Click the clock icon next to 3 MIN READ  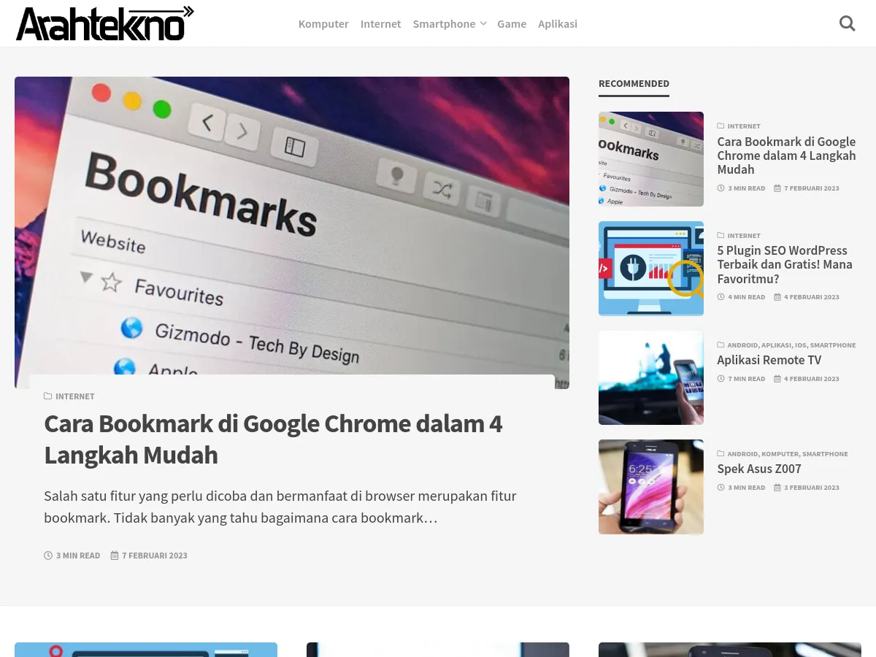pos(48,555)
